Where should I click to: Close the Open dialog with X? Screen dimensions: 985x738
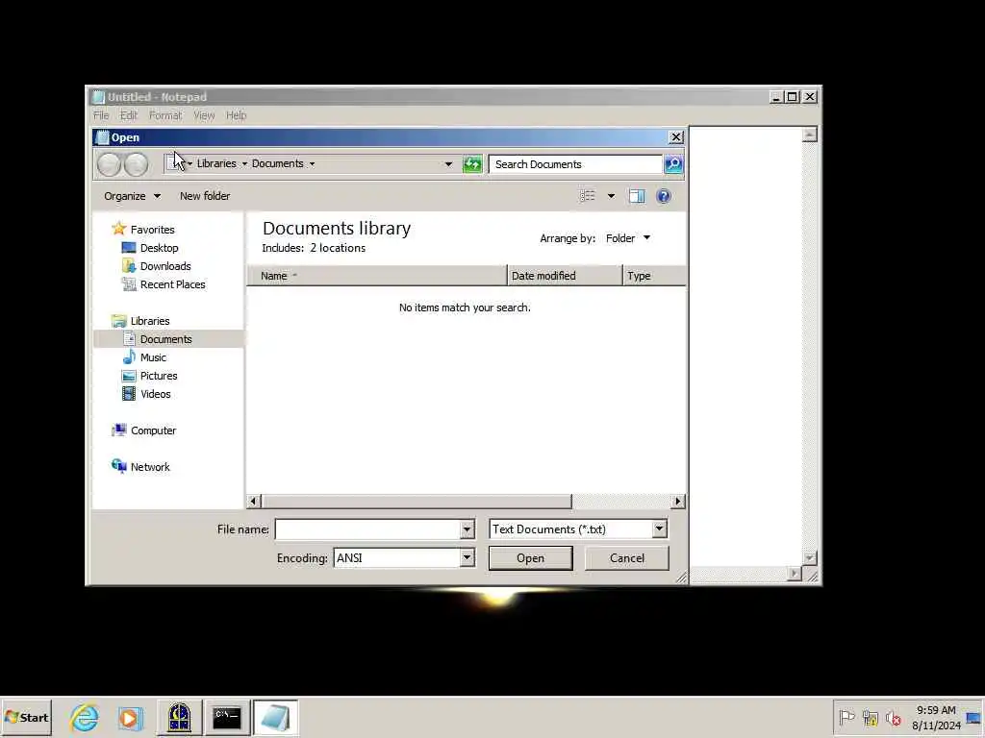pos(676,136)
